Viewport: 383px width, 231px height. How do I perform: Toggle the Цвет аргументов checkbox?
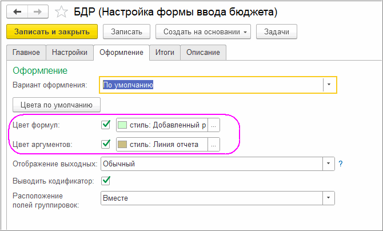point(105,144)
